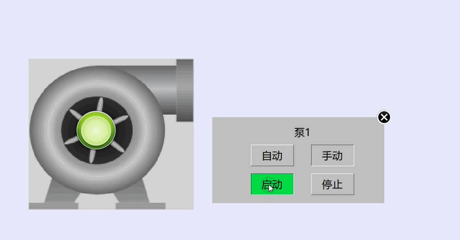460x240 pixels.
Task: Click the topmost impeller blade
Action: coord(100,104)
